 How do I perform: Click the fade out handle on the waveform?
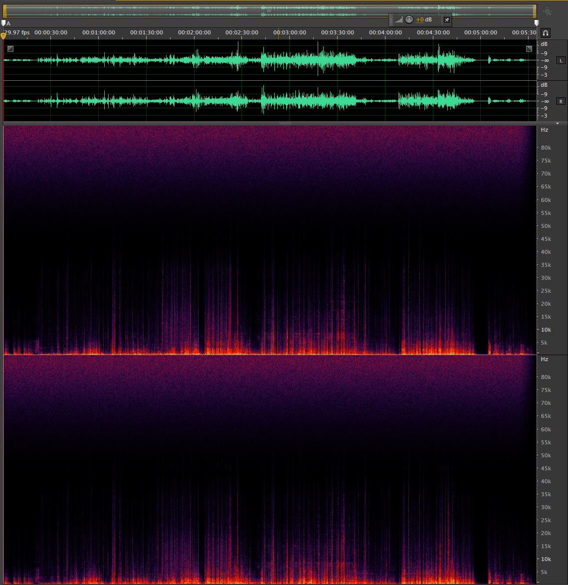click(x=529, y=49)
